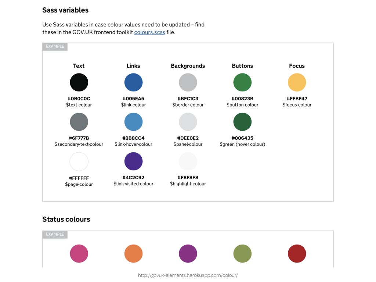Click the purple #4C2C92 link-visited swatch
This screenshot has width=376, height=282.
point(133,162)
